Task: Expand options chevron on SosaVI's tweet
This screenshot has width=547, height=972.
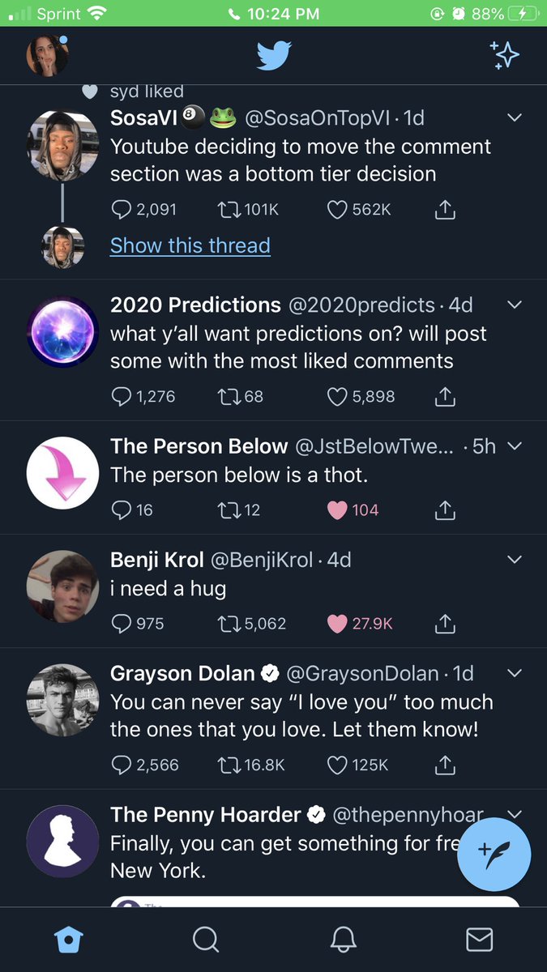Action: coord(514,118)
